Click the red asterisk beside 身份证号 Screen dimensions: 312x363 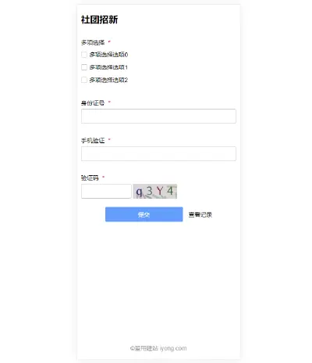coord(109,102)
